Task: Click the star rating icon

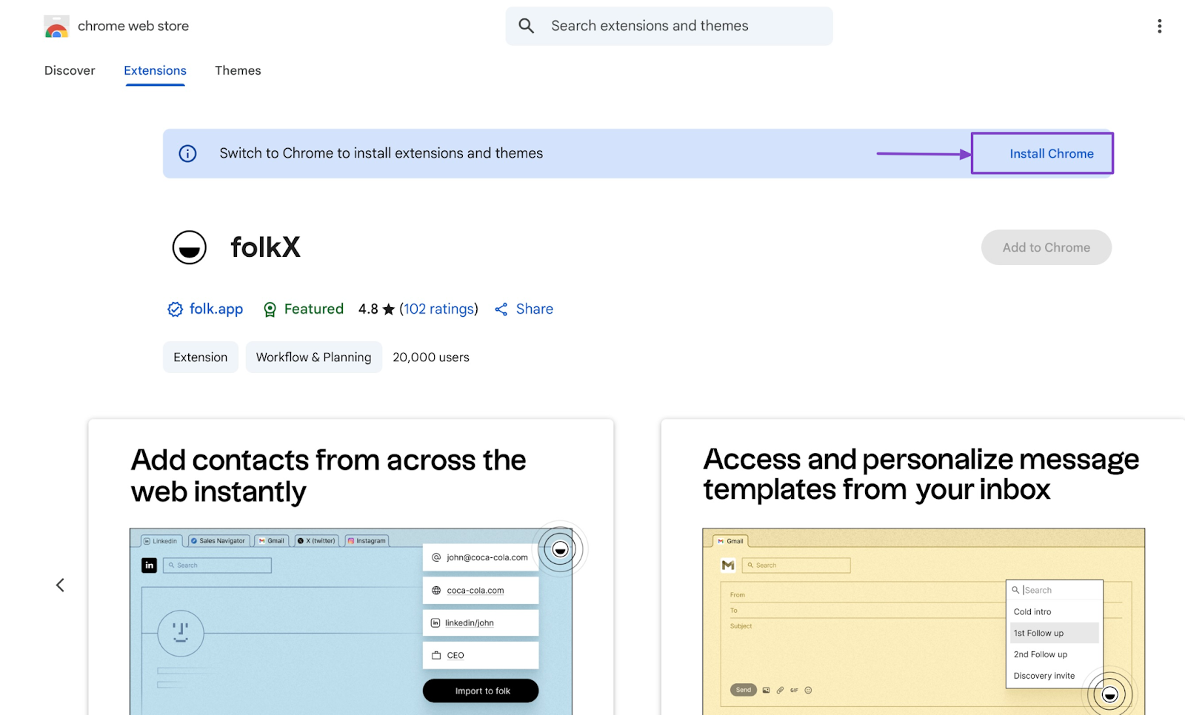Action: click(x=388, y=309)
